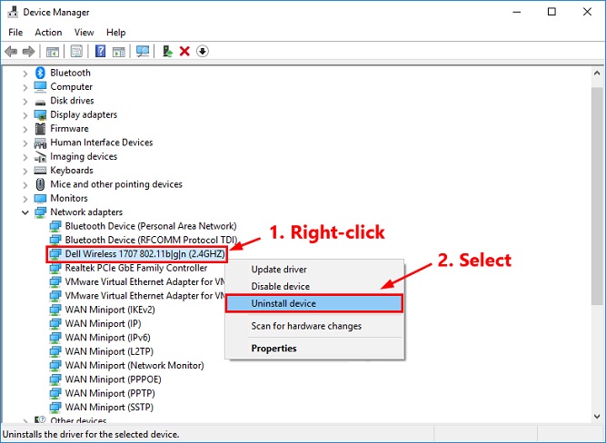This screenshot has height=443, width=606.
Task: Select WAN Miniport (IPv6)
Action: tap(108, 337)
